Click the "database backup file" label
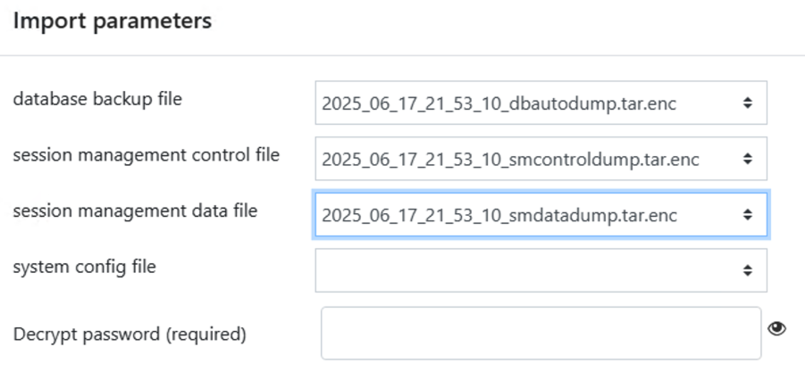805x380 pixels. tap(97, 99)
